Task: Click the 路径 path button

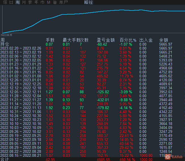Action: coord(89,2)
